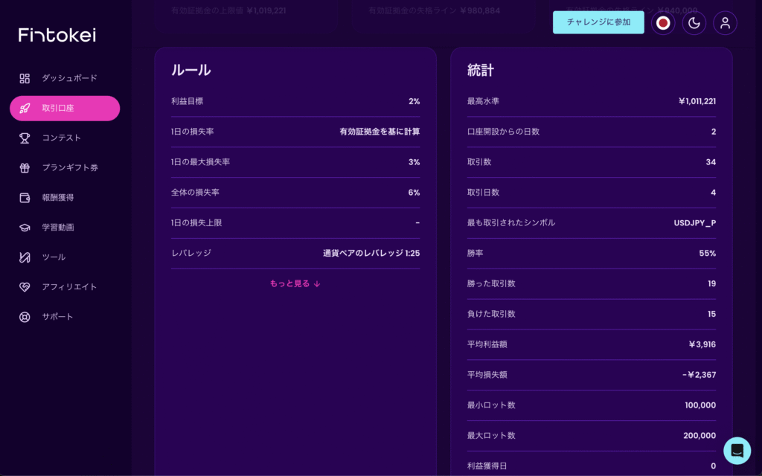This screenshot has height=476, width=762.
Task: Open ダッシュボード menu item
Action: click(69, 78)
